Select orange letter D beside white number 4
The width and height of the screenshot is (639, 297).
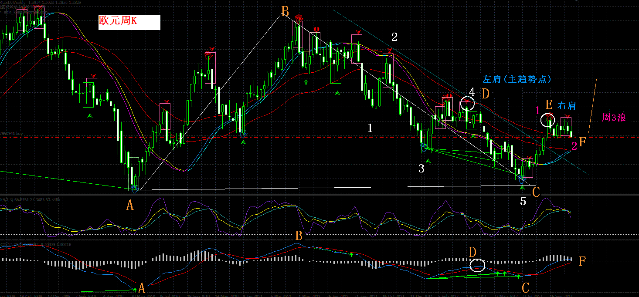485,93
